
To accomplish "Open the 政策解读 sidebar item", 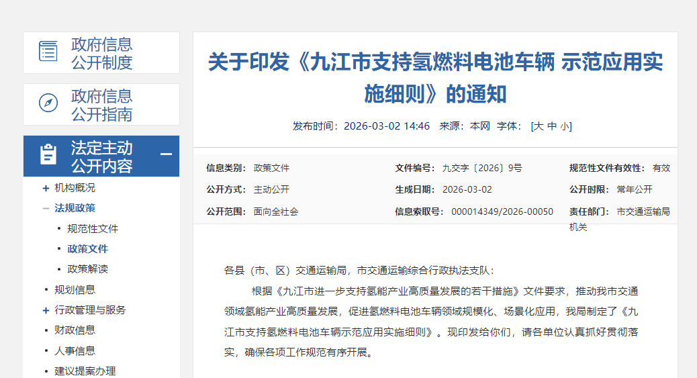I will coord(87,269).
